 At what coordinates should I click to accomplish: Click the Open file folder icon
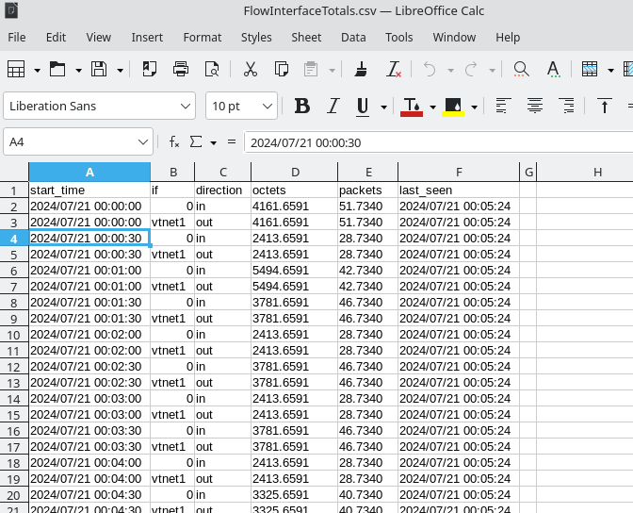coord(57,70)
